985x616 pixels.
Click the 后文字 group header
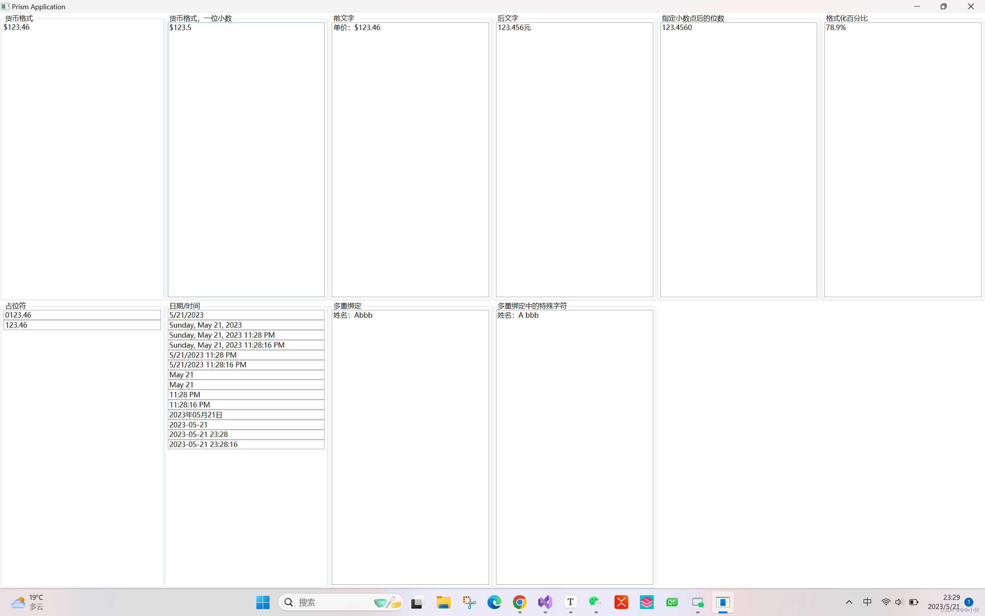tap(508, 18)
